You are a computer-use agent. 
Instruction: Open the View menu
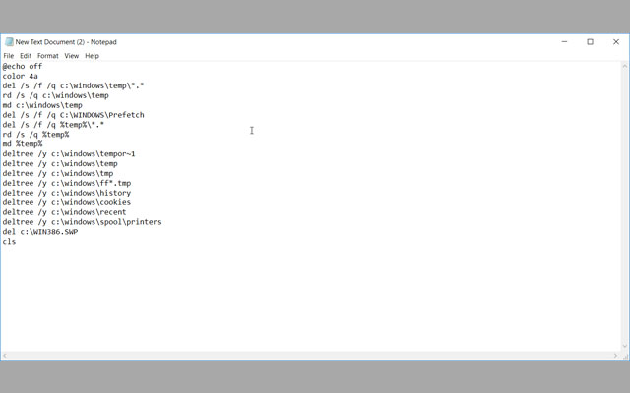(72, 56)
